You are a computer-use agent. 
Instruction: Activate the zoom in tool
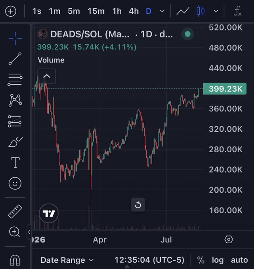[15, 232]
